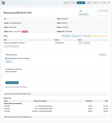Click the orange Zahlungserinnerung senden button

tap(100, 36)
